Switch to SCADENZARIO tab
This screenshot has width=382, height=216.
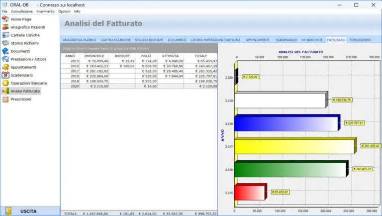pyautogui.click(x=286, y=40)
